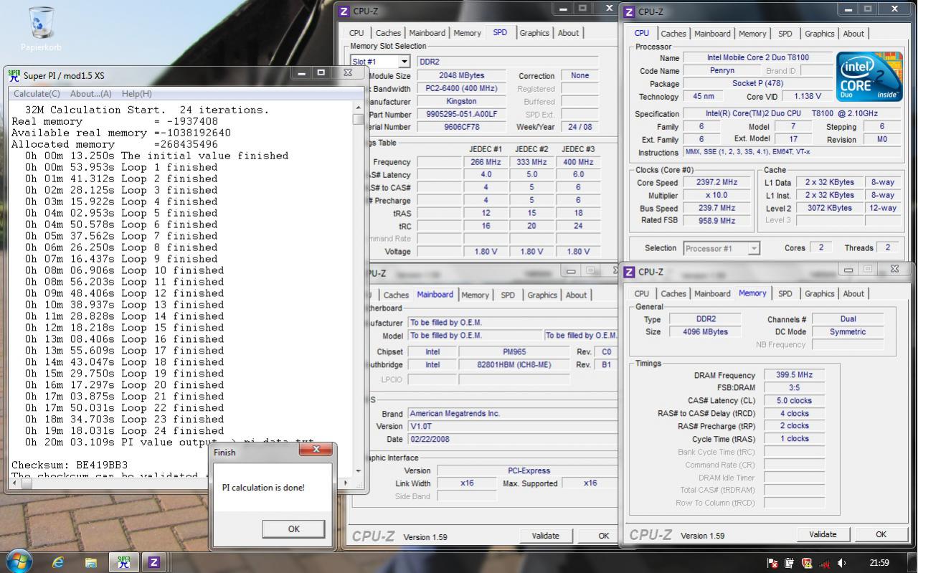
Task: Open the About tab in the SPD window
Action: coord(568,33)
